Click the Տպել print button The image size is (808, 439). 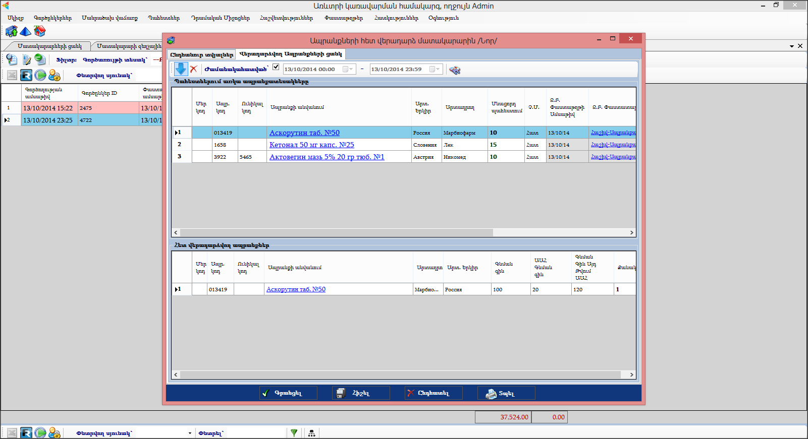[x=506, y=393]
